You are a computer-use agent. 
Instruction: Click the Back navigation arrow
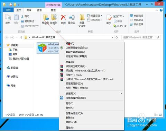pyautogui.click(x=7, y=37)
